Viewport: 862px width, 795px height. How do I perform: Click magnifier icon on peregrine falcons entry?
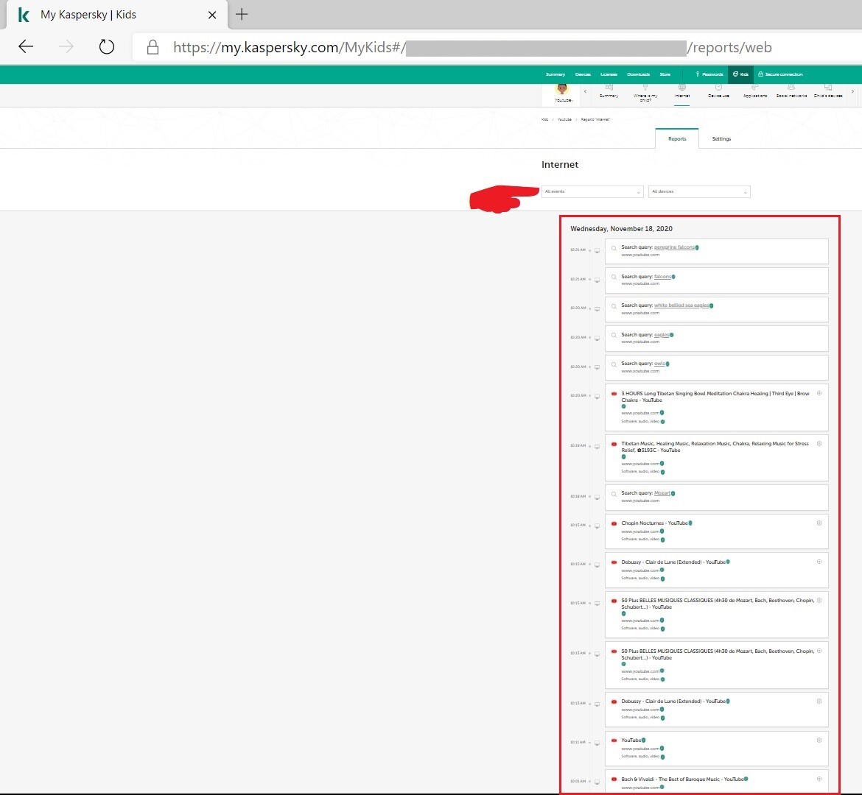614,248
